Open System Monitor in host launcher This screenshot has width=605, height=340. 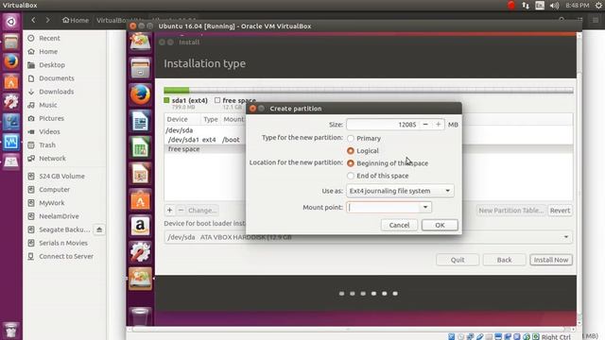[10, 142]
